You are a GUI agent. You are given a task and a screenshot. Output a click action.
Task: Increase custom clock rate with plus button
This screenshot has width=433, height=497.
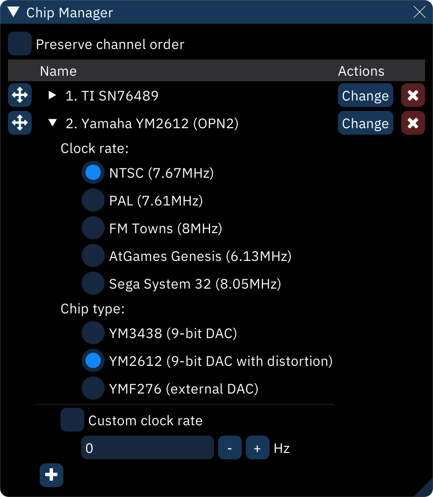(257, 448)
